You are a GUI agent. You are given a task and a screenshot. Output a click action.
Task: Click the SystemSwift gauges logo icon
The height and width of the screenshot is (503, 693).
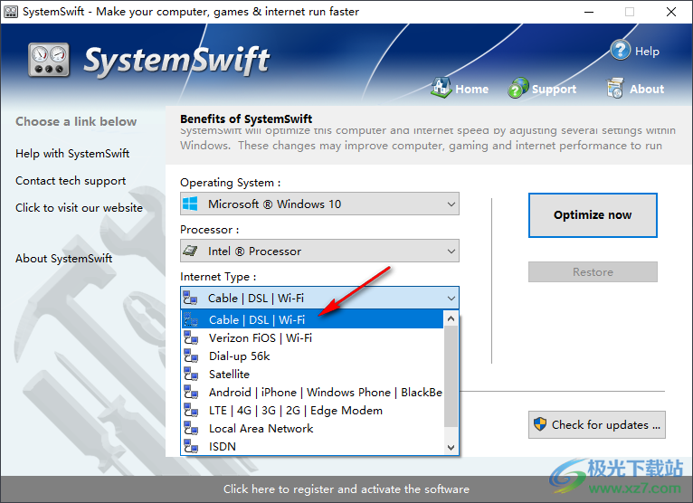(49, 60)
